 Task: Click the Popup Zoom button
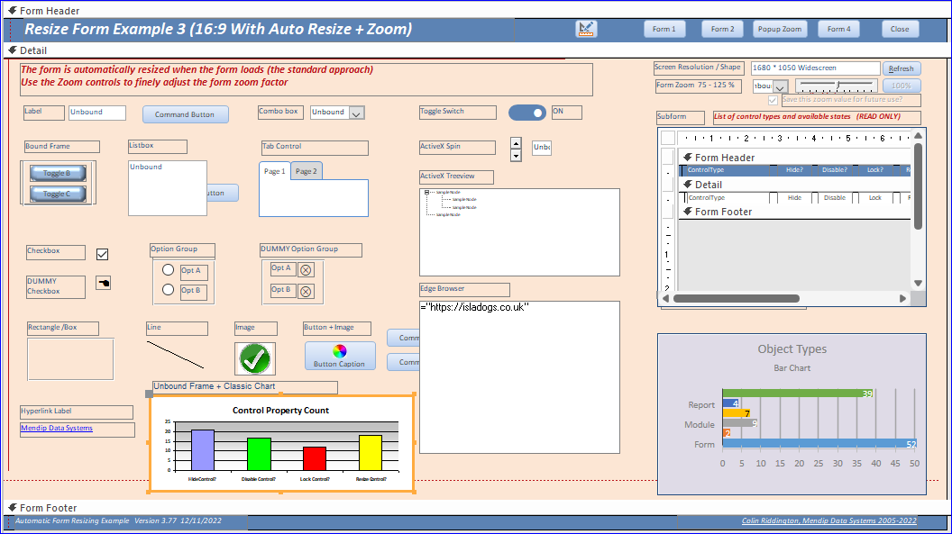tap(780, 29)
